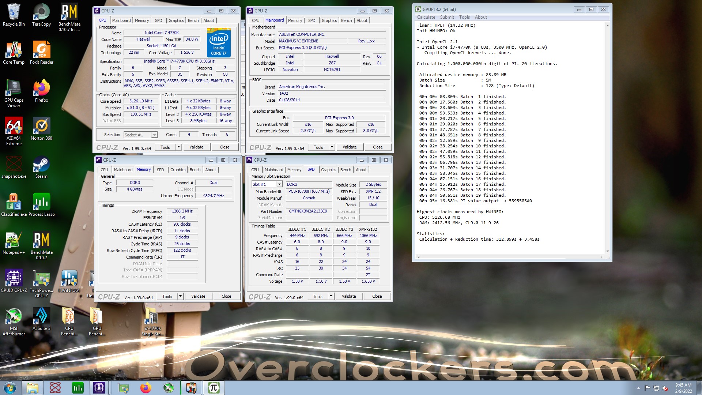
Task: Open the Norton 360 desktop icon
Action: point(41,129)
